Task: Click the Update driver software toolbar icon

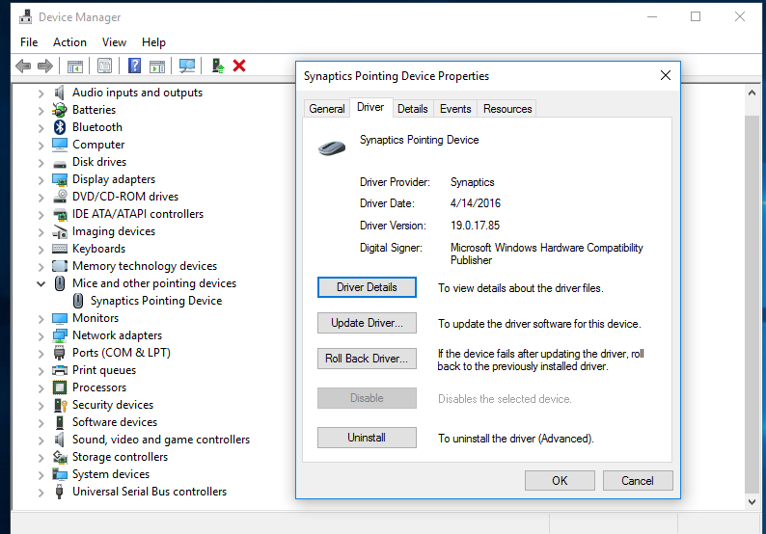Action: point(217,66)
